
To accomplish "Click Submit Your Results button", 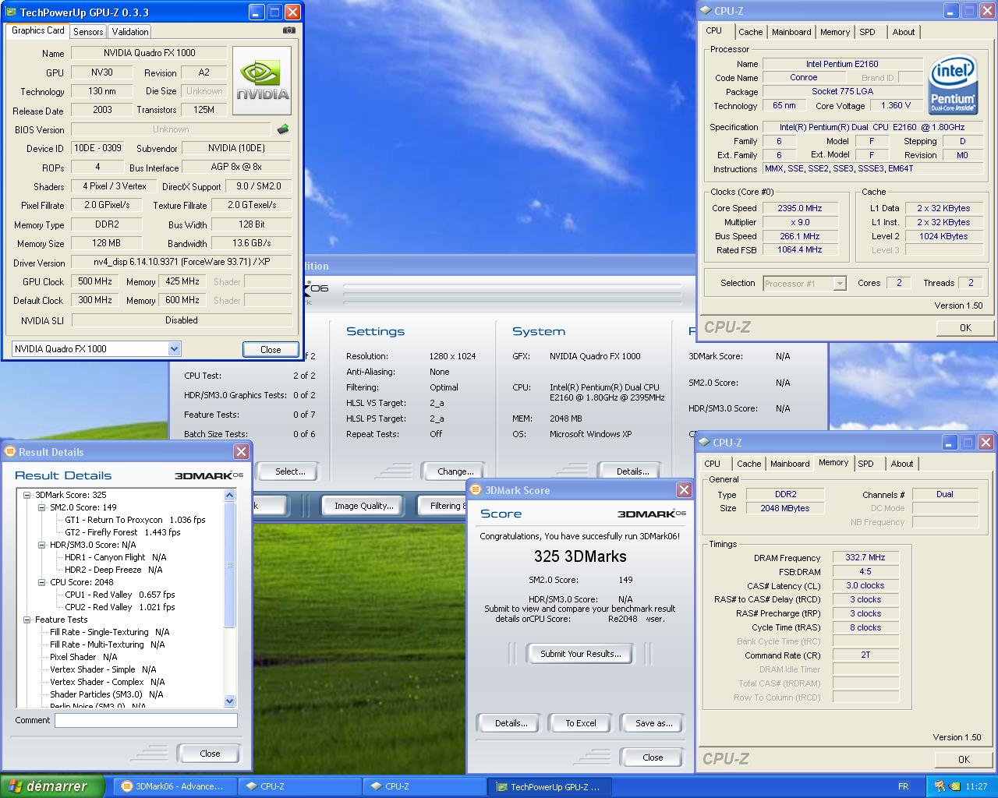I will 581,654.
